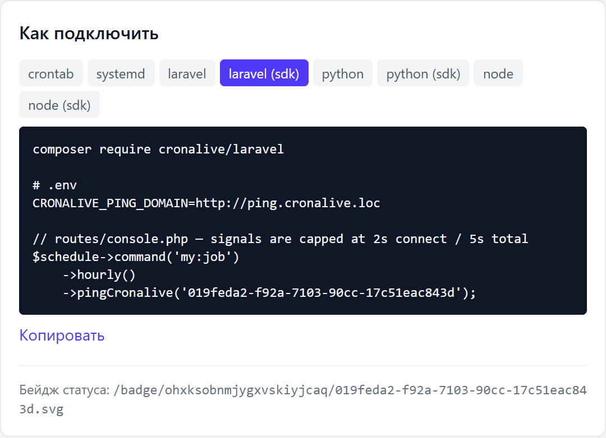The image size is (606, 438).
Task: Show the python snippet tab
Action: (x=343, y=73)
